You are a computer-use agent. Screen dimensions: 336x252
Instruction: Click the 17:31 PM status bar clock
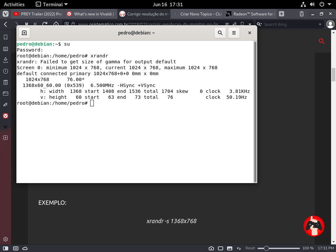click(326, 248)
